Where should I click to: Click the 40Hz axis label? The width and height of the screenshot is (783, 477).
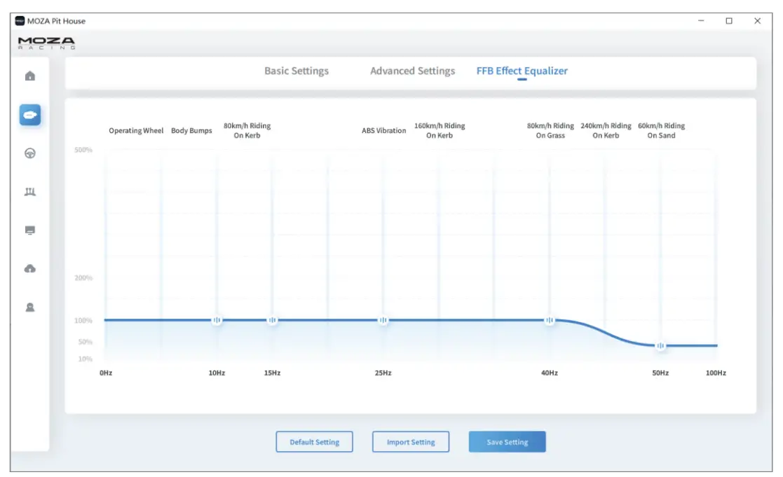coord(550,373)
